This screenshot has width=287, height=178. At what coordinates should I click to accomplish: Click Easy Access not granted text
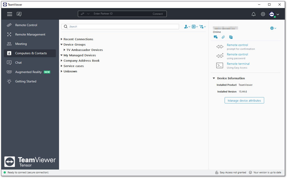click(233, 173)
